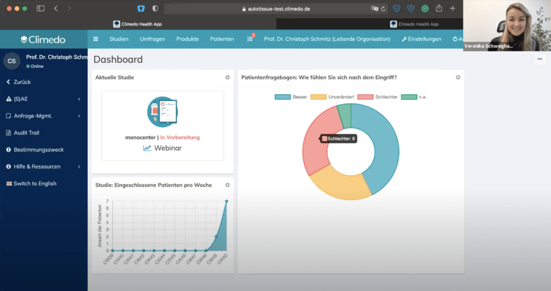
Task: Open the Studien menu
Action: tap(119, 39)
